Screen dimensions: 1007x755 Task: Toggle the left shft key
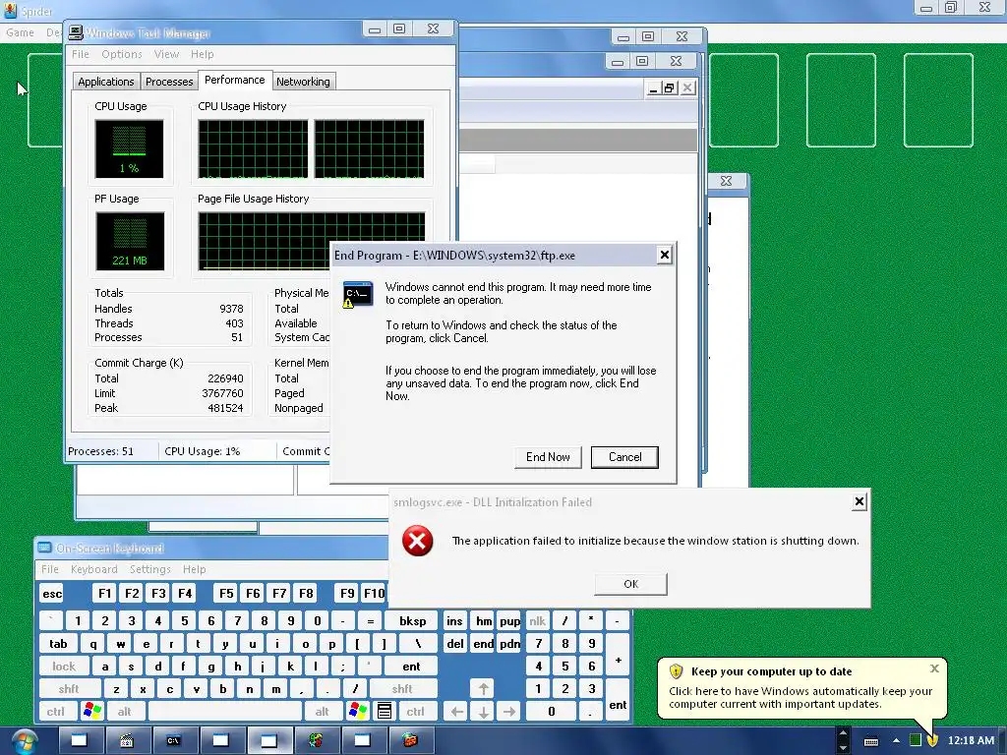point(69,689)
